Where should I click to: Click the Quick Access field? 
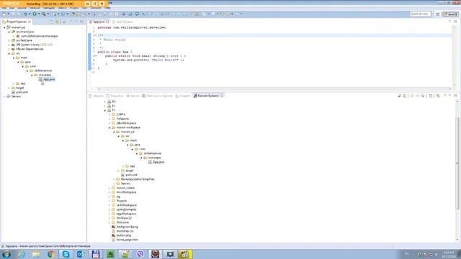pos(420,14)
